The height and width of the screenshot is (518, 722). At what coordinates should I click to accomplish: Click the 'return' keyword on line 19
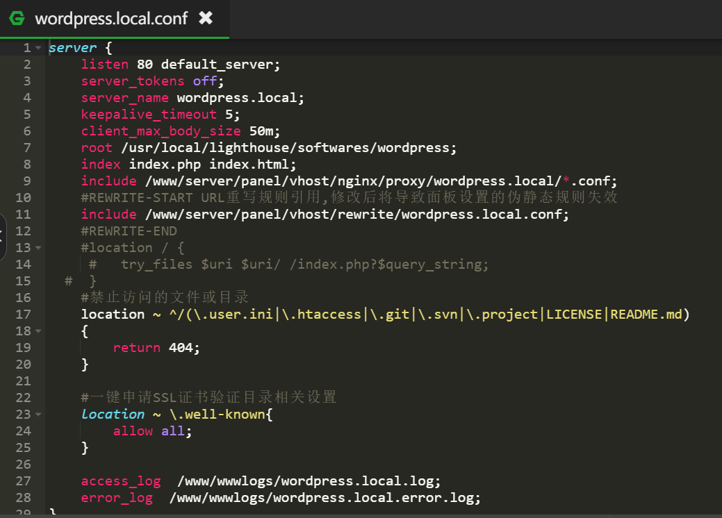pos(137,347)
